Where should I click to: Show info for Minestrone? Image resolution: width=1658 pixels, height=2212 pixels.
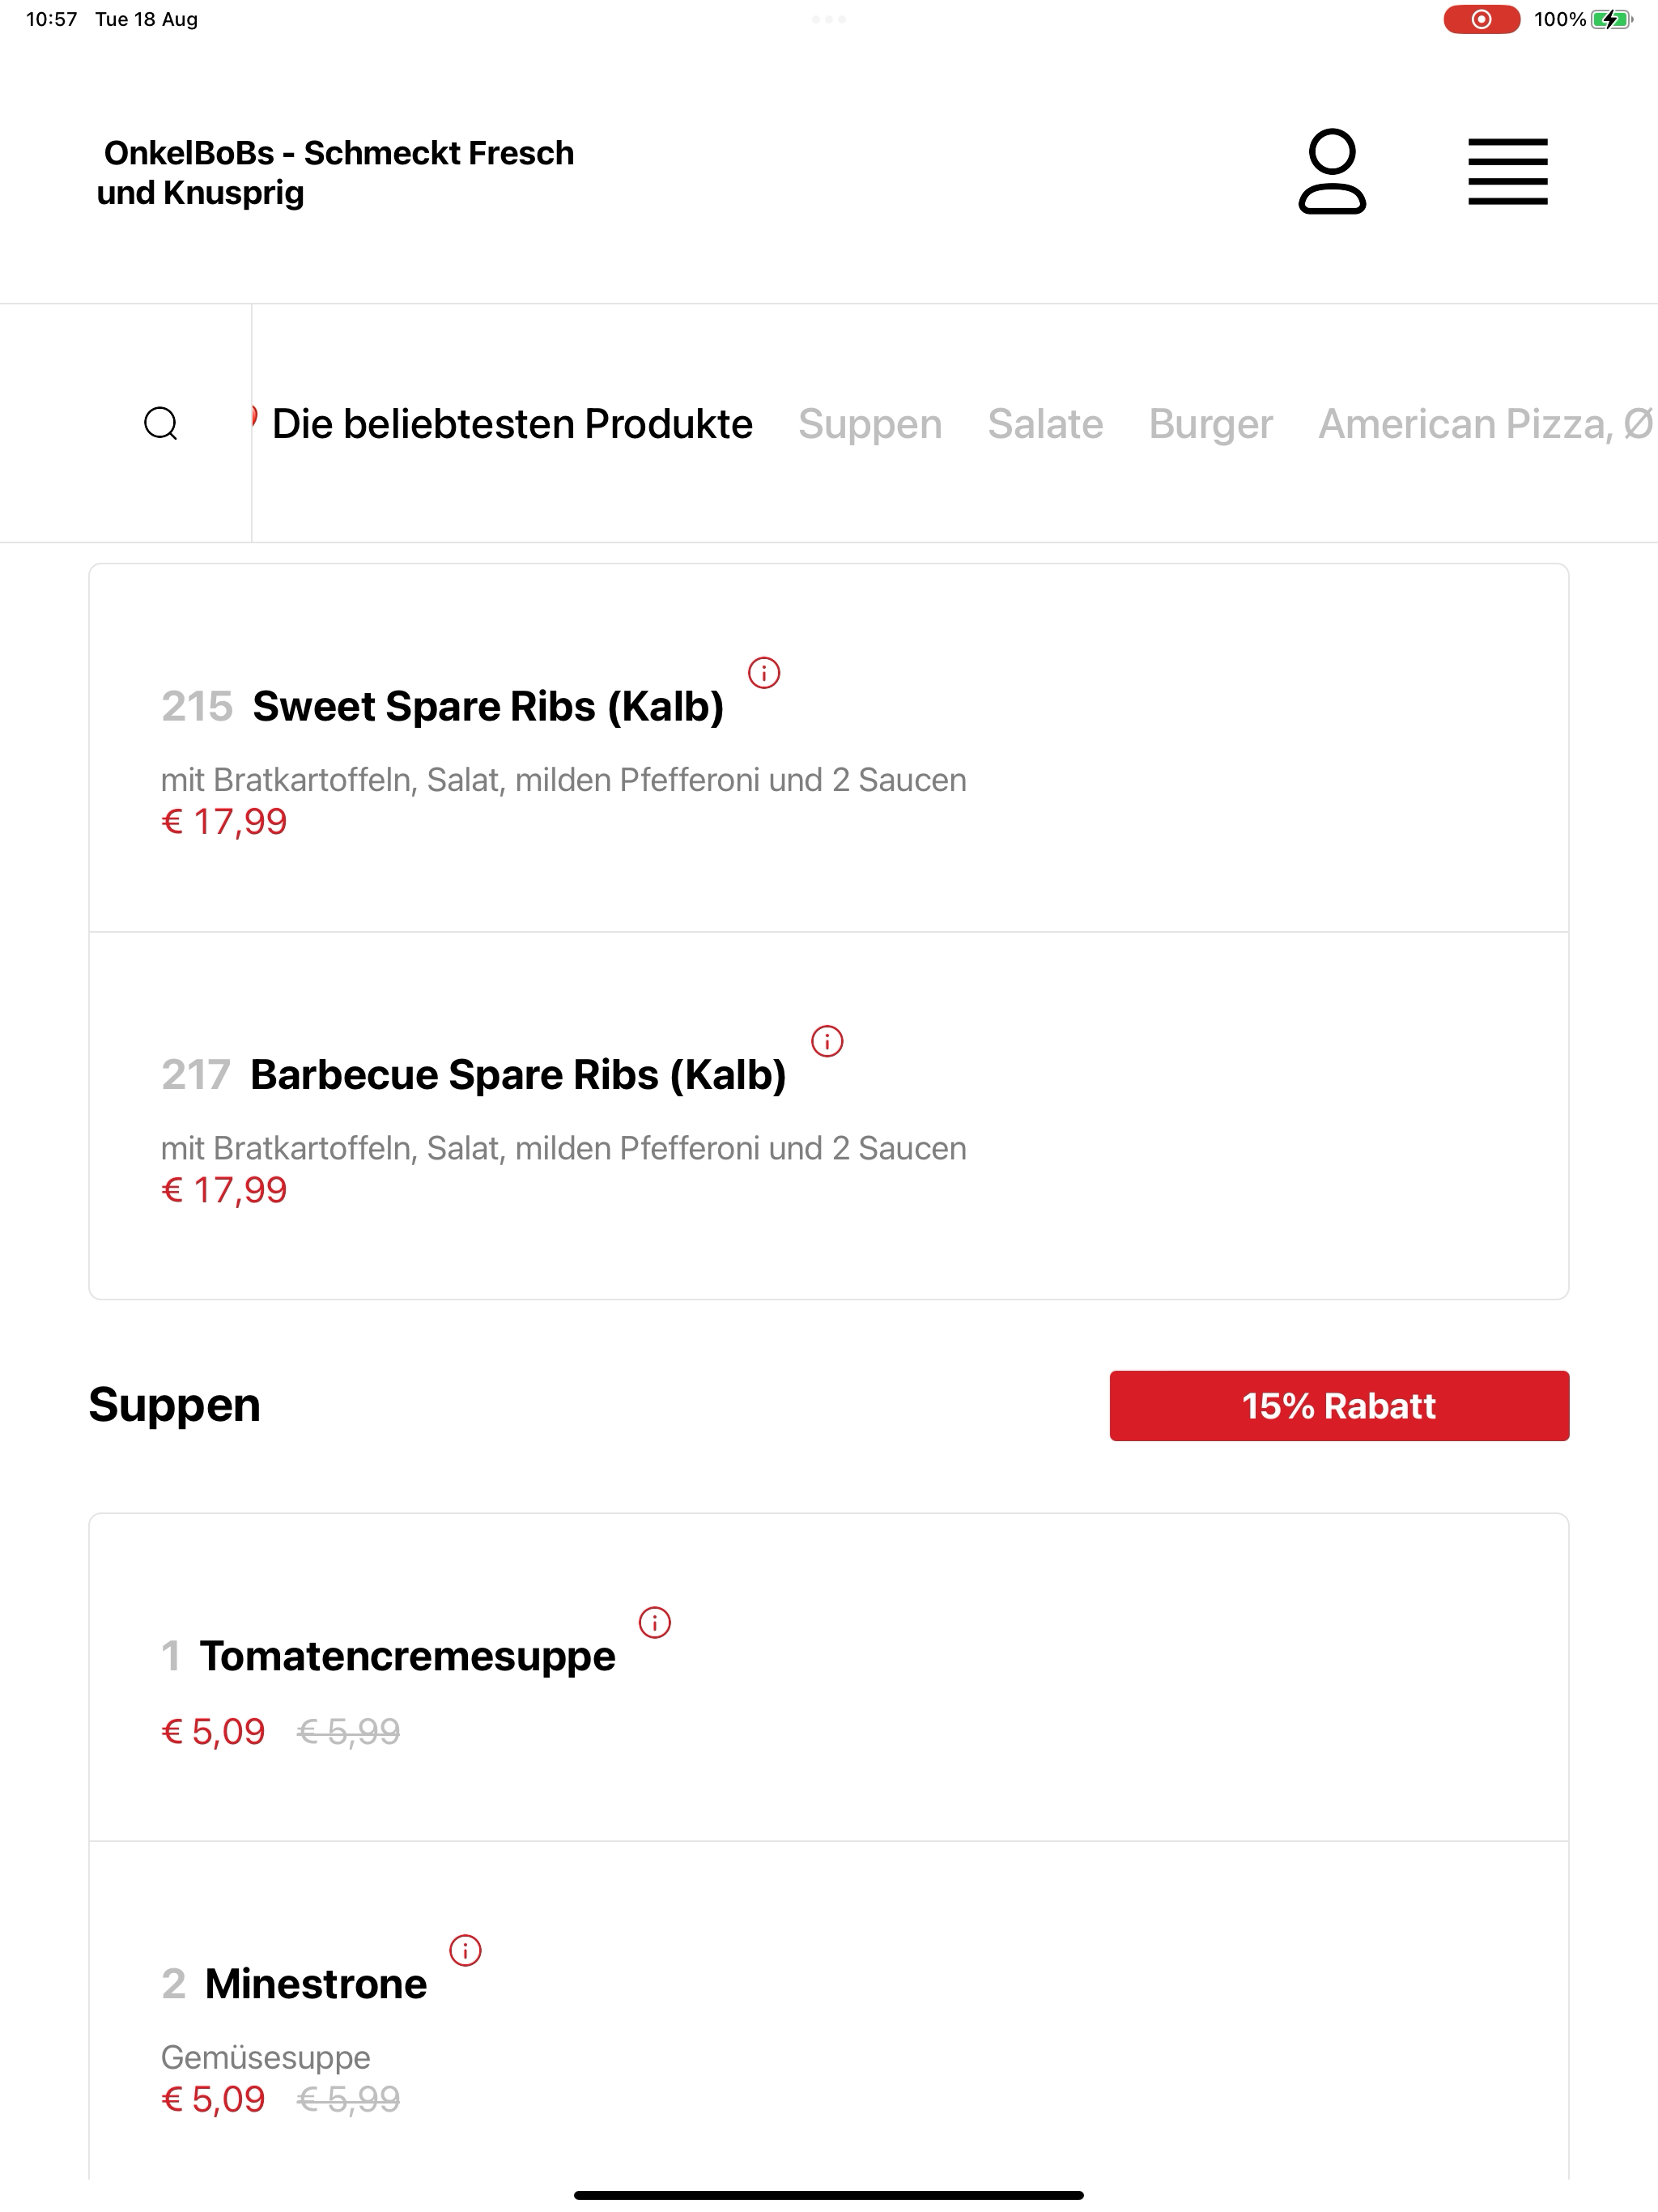tap(465, 1950)
